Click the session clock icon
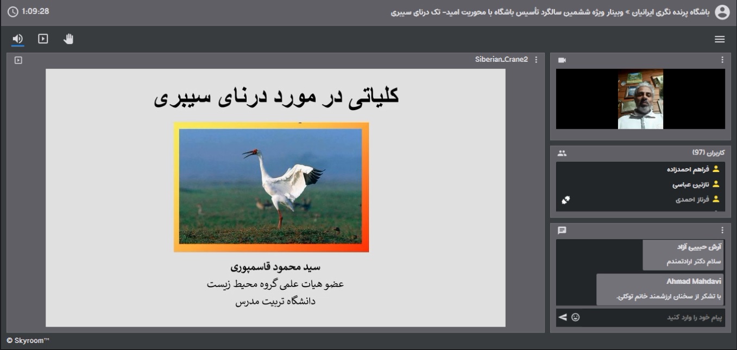 pyautogui.click(x=13, y=11)
